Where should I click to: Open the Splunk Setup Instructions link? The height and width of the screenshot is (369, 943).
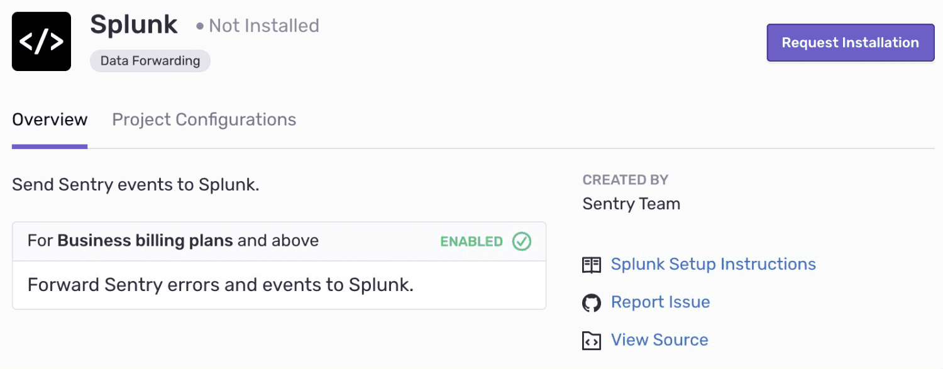(714, 264)
